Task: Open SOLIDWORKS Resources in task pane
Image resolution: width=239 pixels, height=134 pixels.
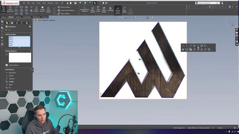Action: 237,30
